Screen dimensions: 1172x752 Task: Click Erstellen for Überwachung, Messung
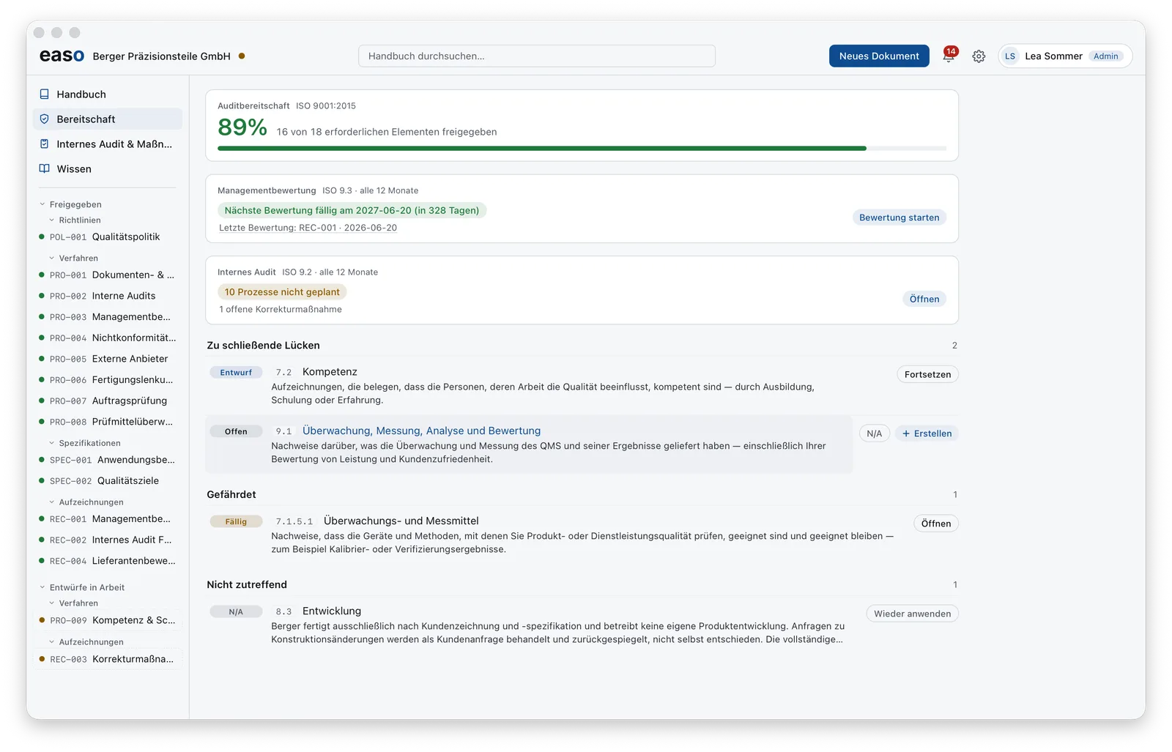coord(927,433)
